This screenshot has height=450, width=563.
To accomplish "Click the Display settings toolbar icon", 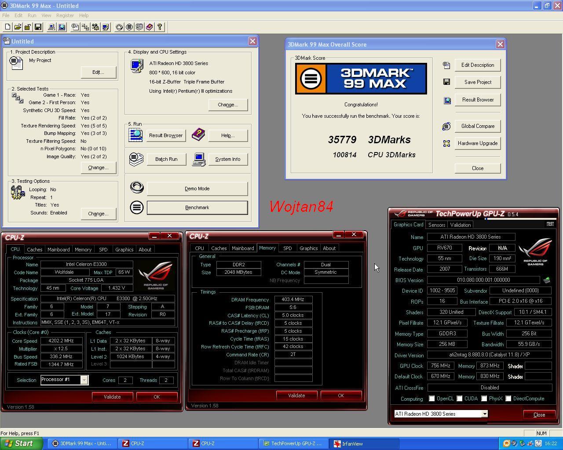I will click(106, 27).
